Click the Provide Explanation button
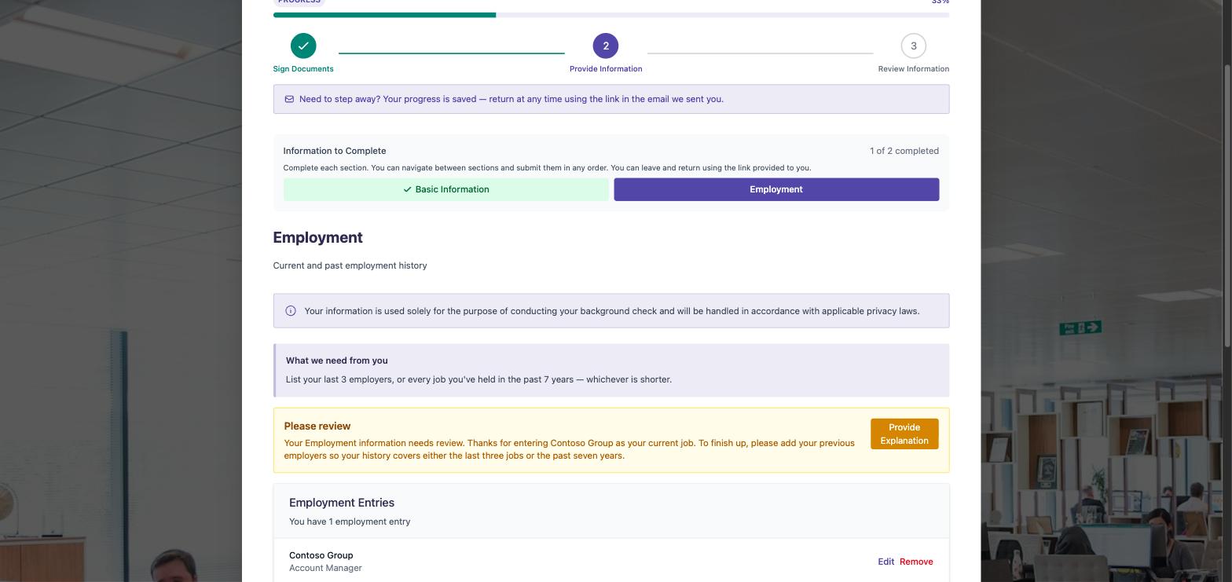The image size is (1232, 582). tap(904, 434)
